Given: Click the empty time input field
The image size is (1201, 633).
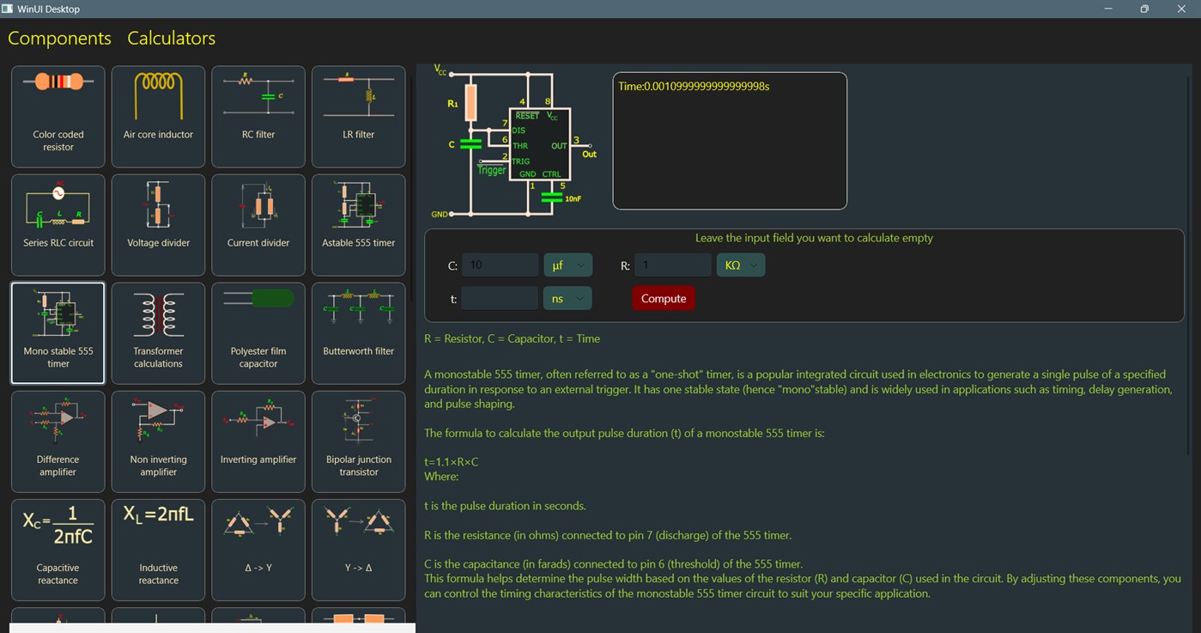Looking at the screenshot, I should click(500, 297).
